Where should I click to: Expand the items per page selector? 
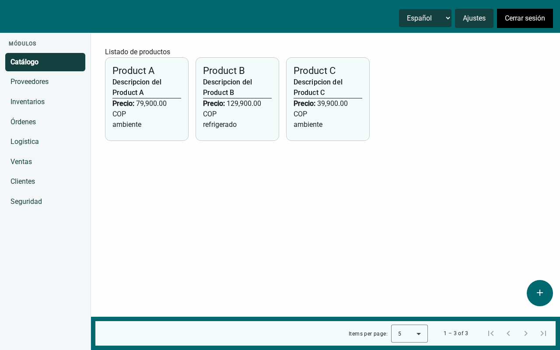tap(409, 333)
